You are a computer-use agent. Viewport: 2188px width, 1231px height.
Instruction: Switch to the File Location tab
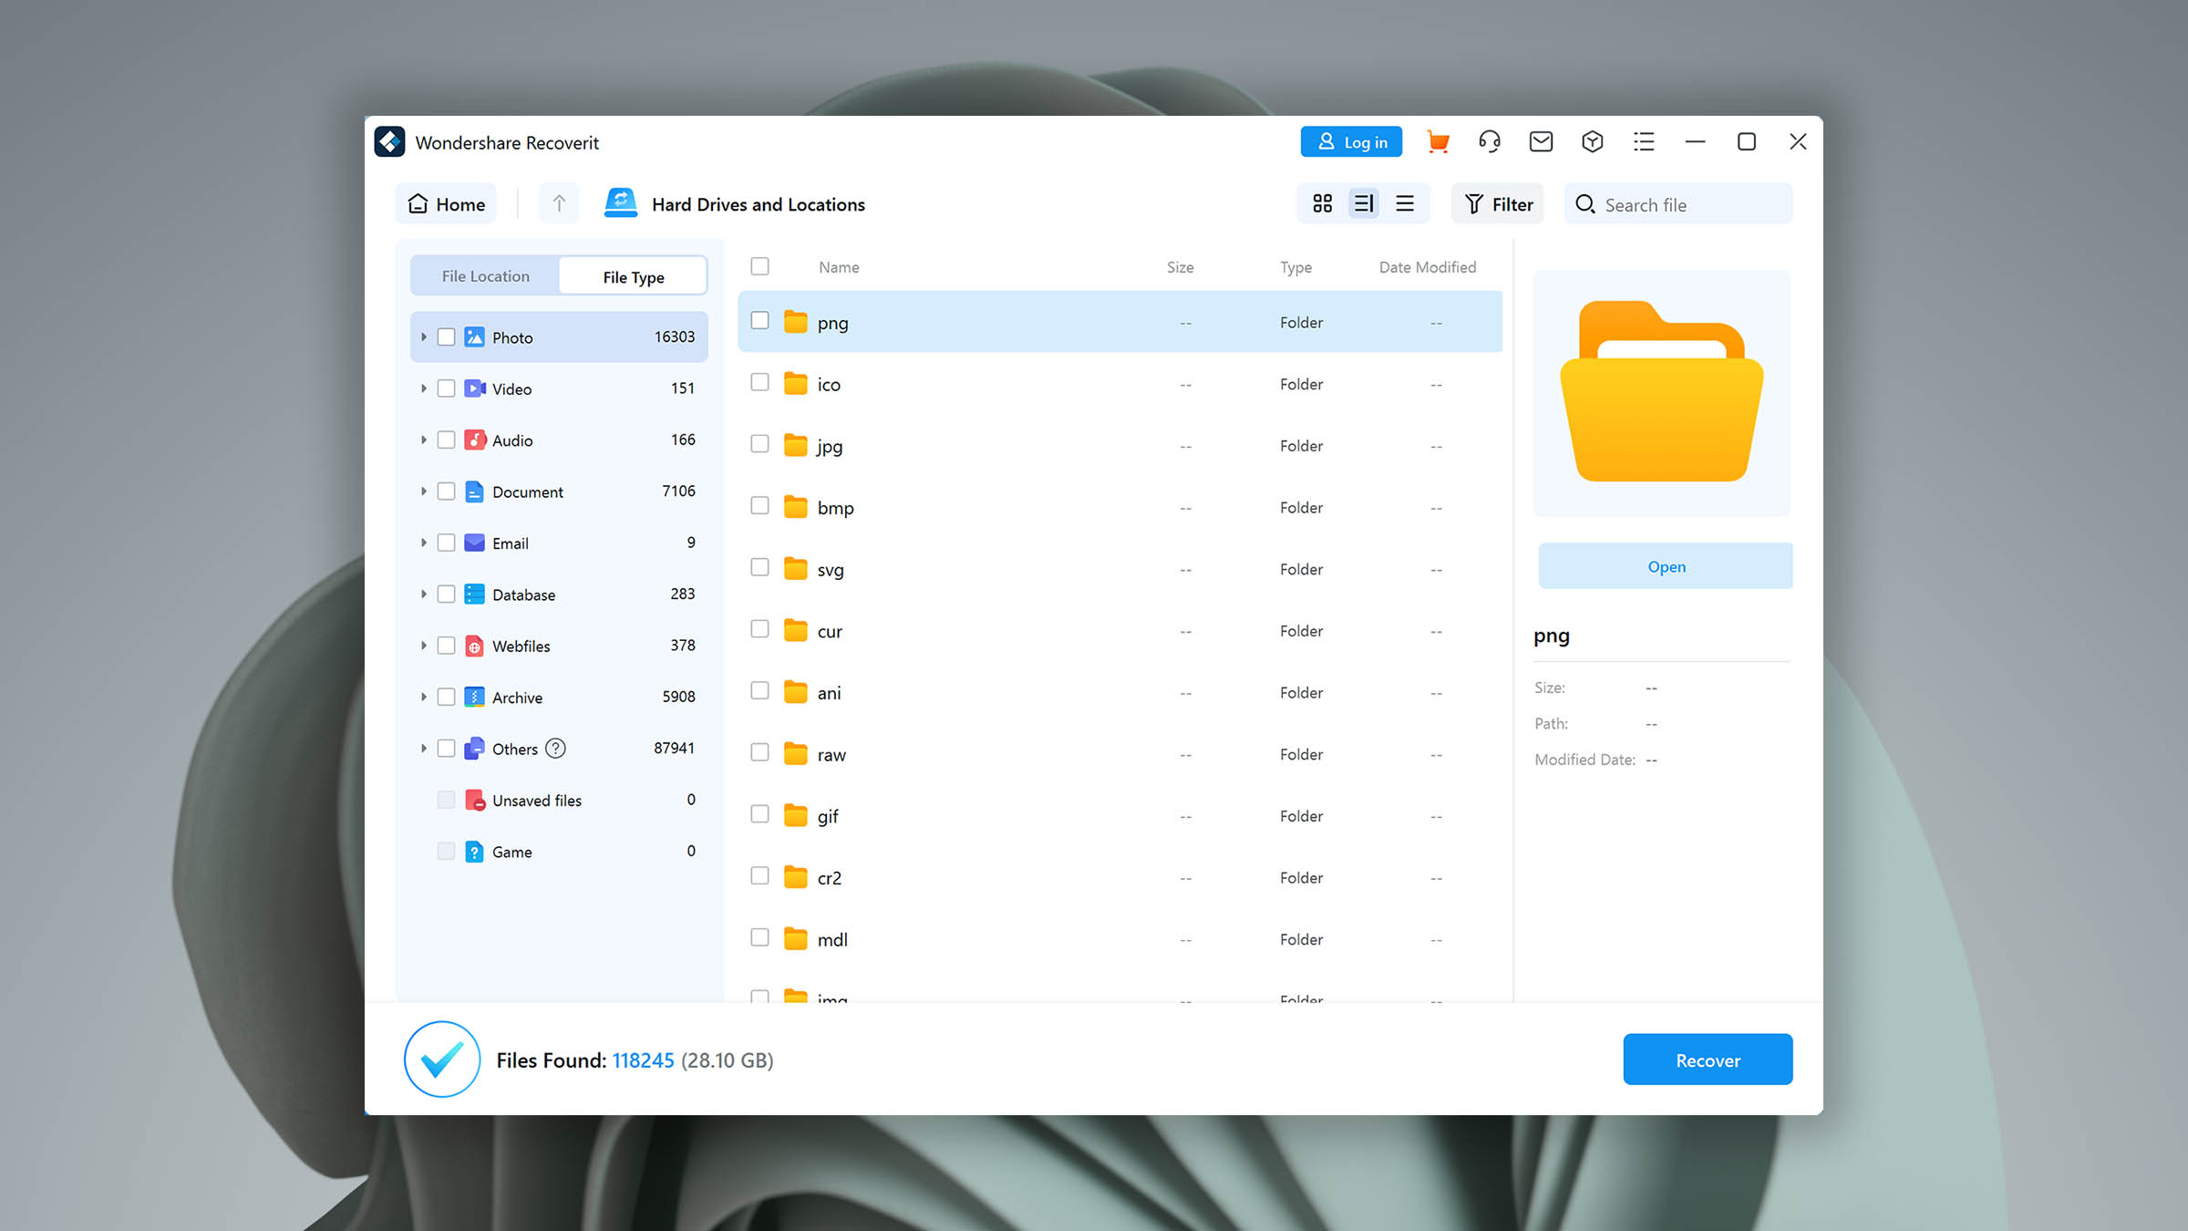(x=485, y=276)
